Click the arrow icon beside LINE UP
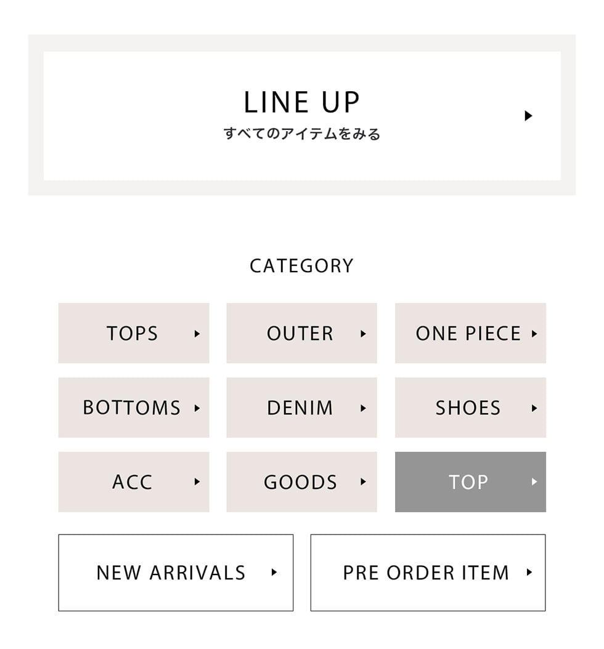 coord(528,116)
